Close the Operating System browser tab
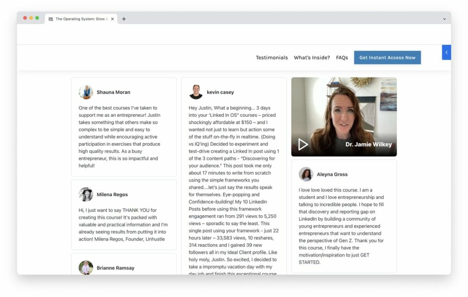Viewport: 468px width, 297px height. point(112,19)
